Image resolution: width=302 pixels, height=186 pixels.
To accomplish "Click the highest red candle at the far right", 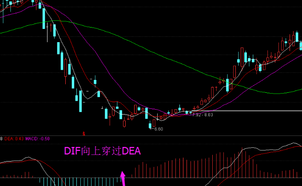I will tap(296, 36).
